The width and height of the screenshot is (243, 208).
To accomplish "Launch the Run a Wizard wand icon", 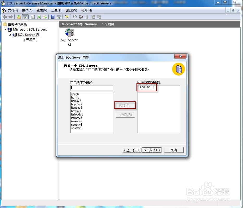I will click(x=75, y=17).
